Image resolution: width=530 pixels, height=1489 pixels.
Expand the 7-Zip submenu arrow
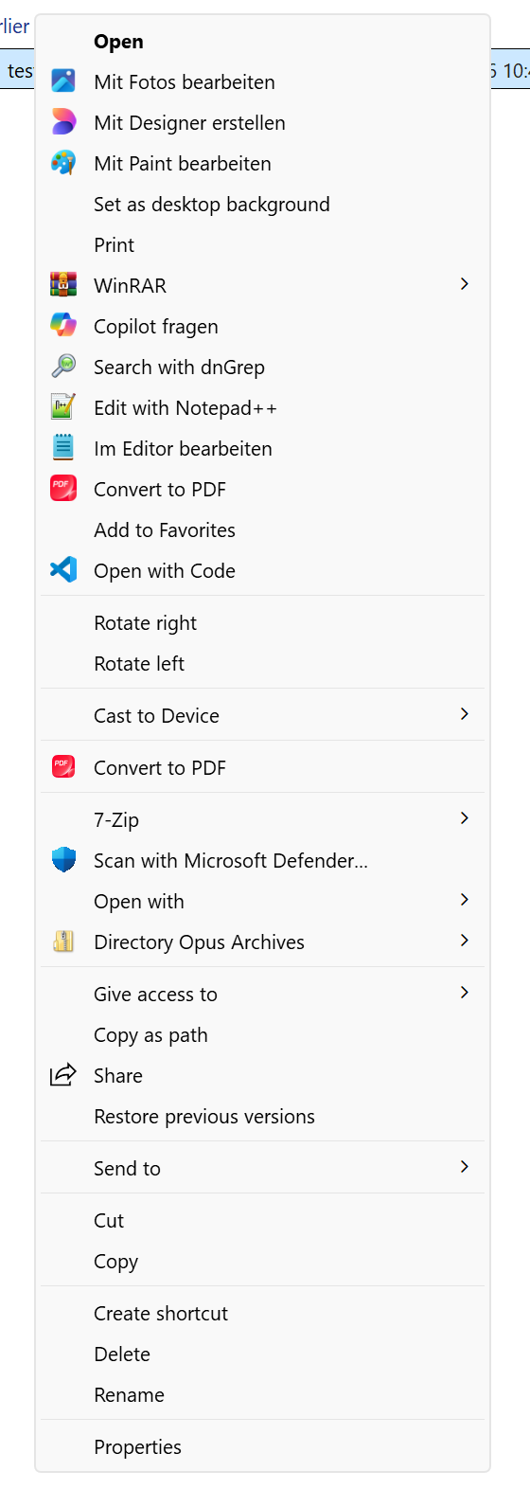(464, 818)
